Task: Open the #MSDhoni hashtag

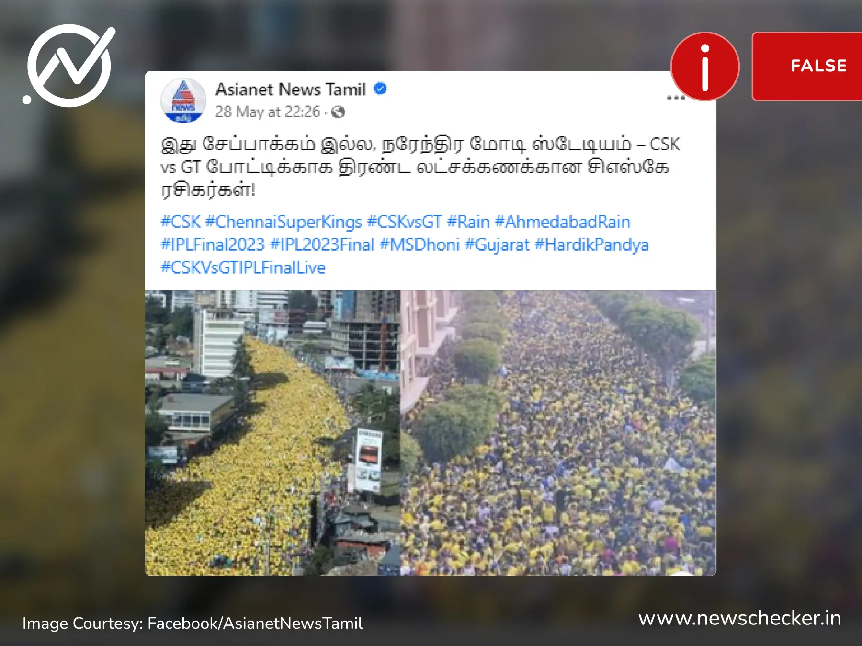Action: pyautogui.click(x=420, y=245)
